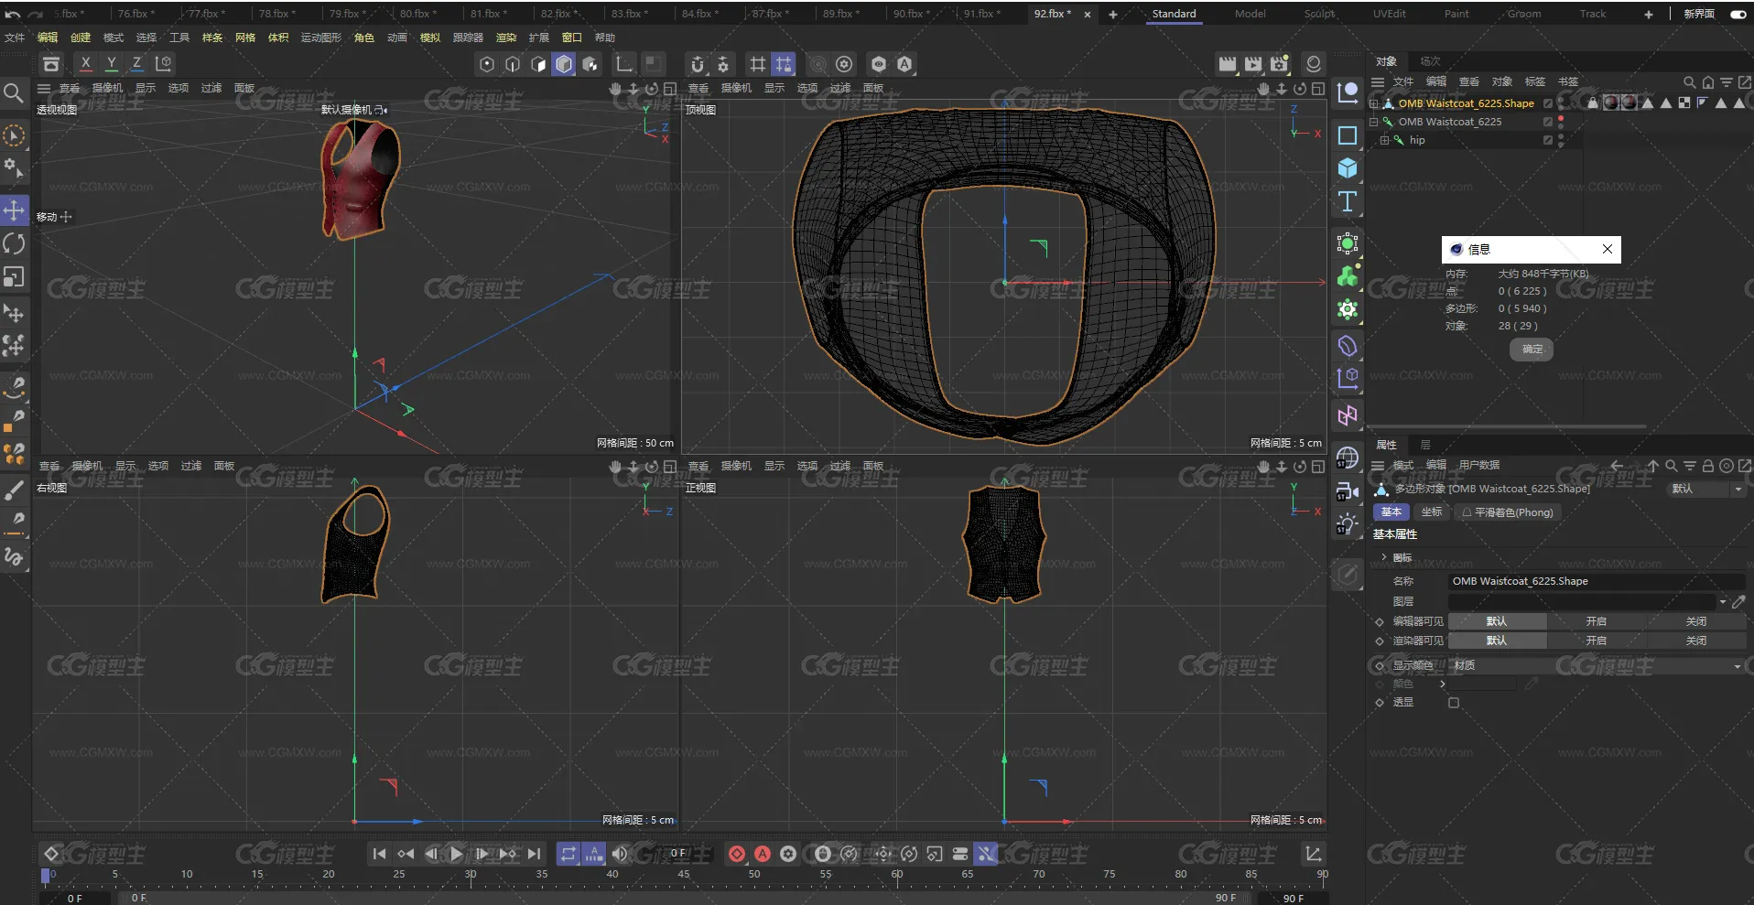Viewport: 1754px width, 905px height.
Task: Set 渲染器可见 to 关闭
Action: [x=1695, y=641]
